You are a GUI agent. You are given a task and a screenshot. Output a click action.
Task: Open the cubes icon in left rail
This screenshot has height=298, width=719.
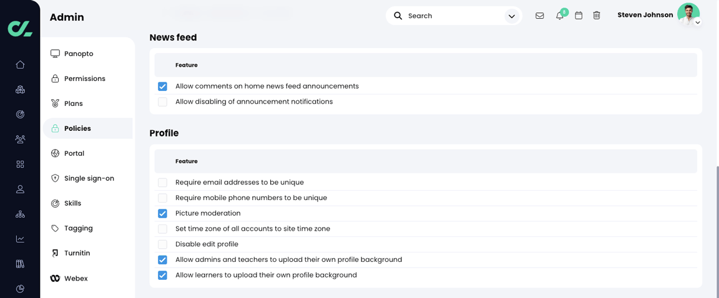click(x=20, y=90)
